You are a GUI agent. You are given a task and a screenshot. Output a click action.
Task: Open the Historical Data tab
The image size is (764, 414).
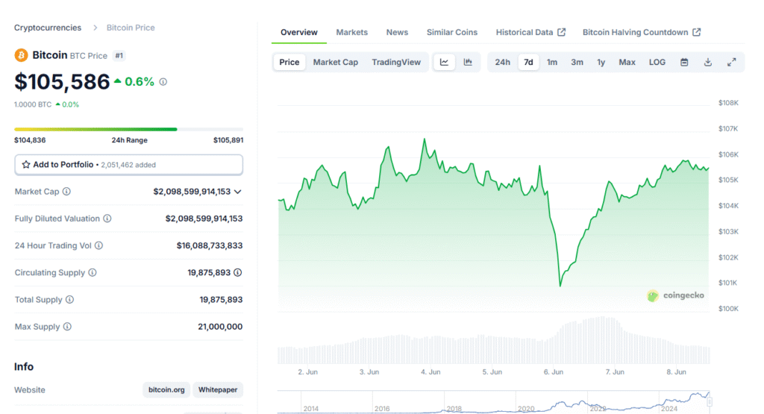click(x=530, y=32)
